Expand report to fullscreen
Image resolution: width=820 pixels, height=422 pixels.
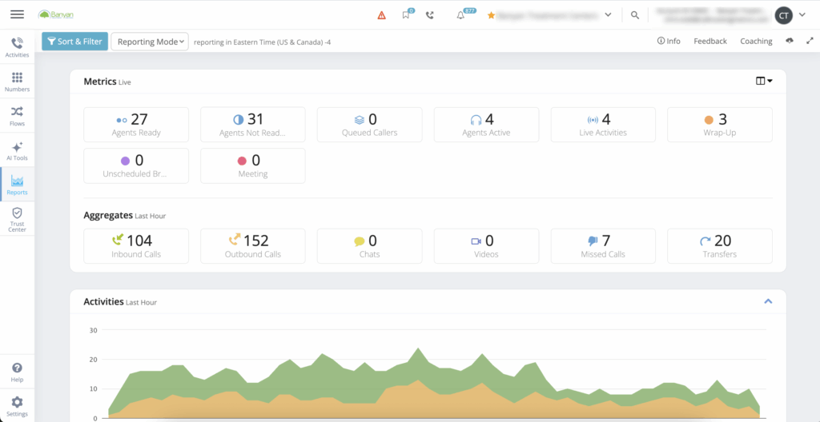pos(809,41)
